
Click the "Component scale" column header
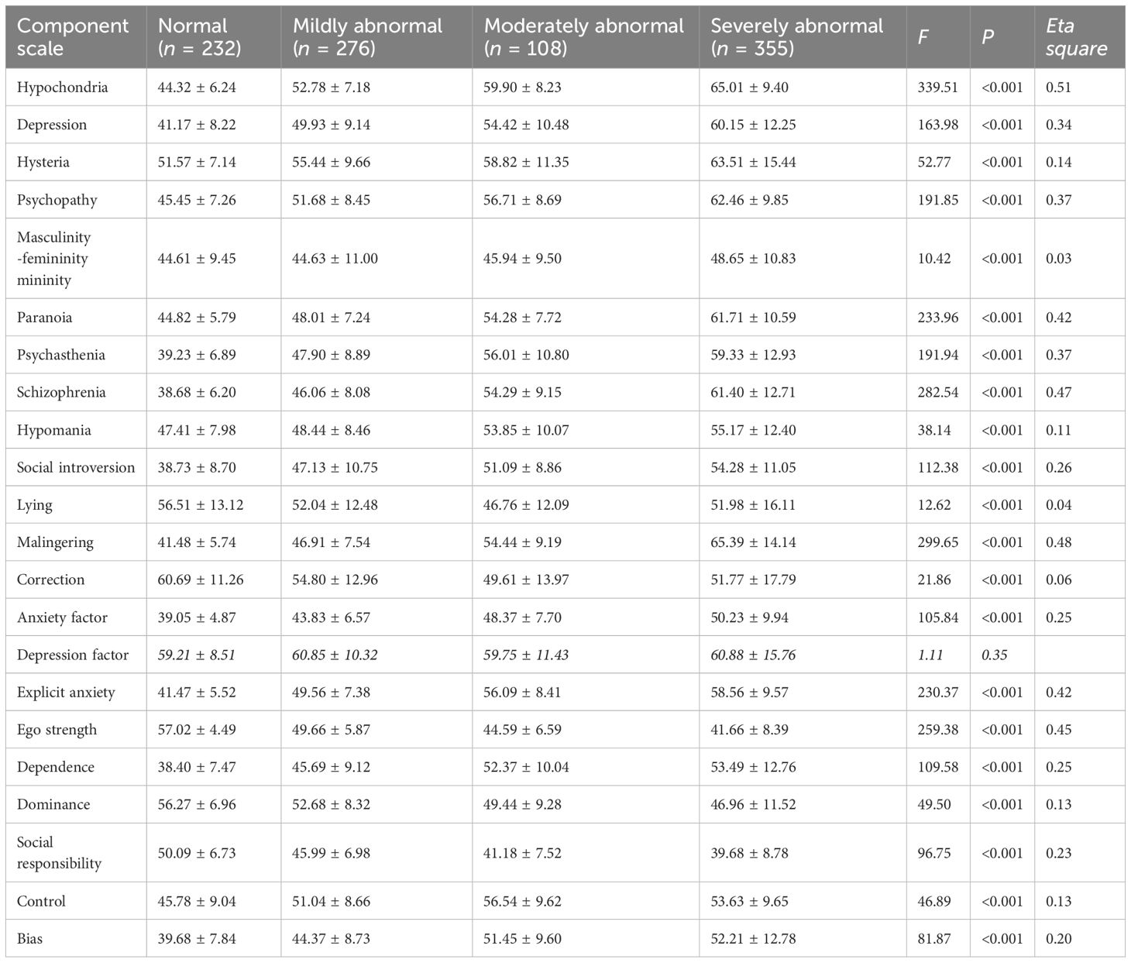73,36
